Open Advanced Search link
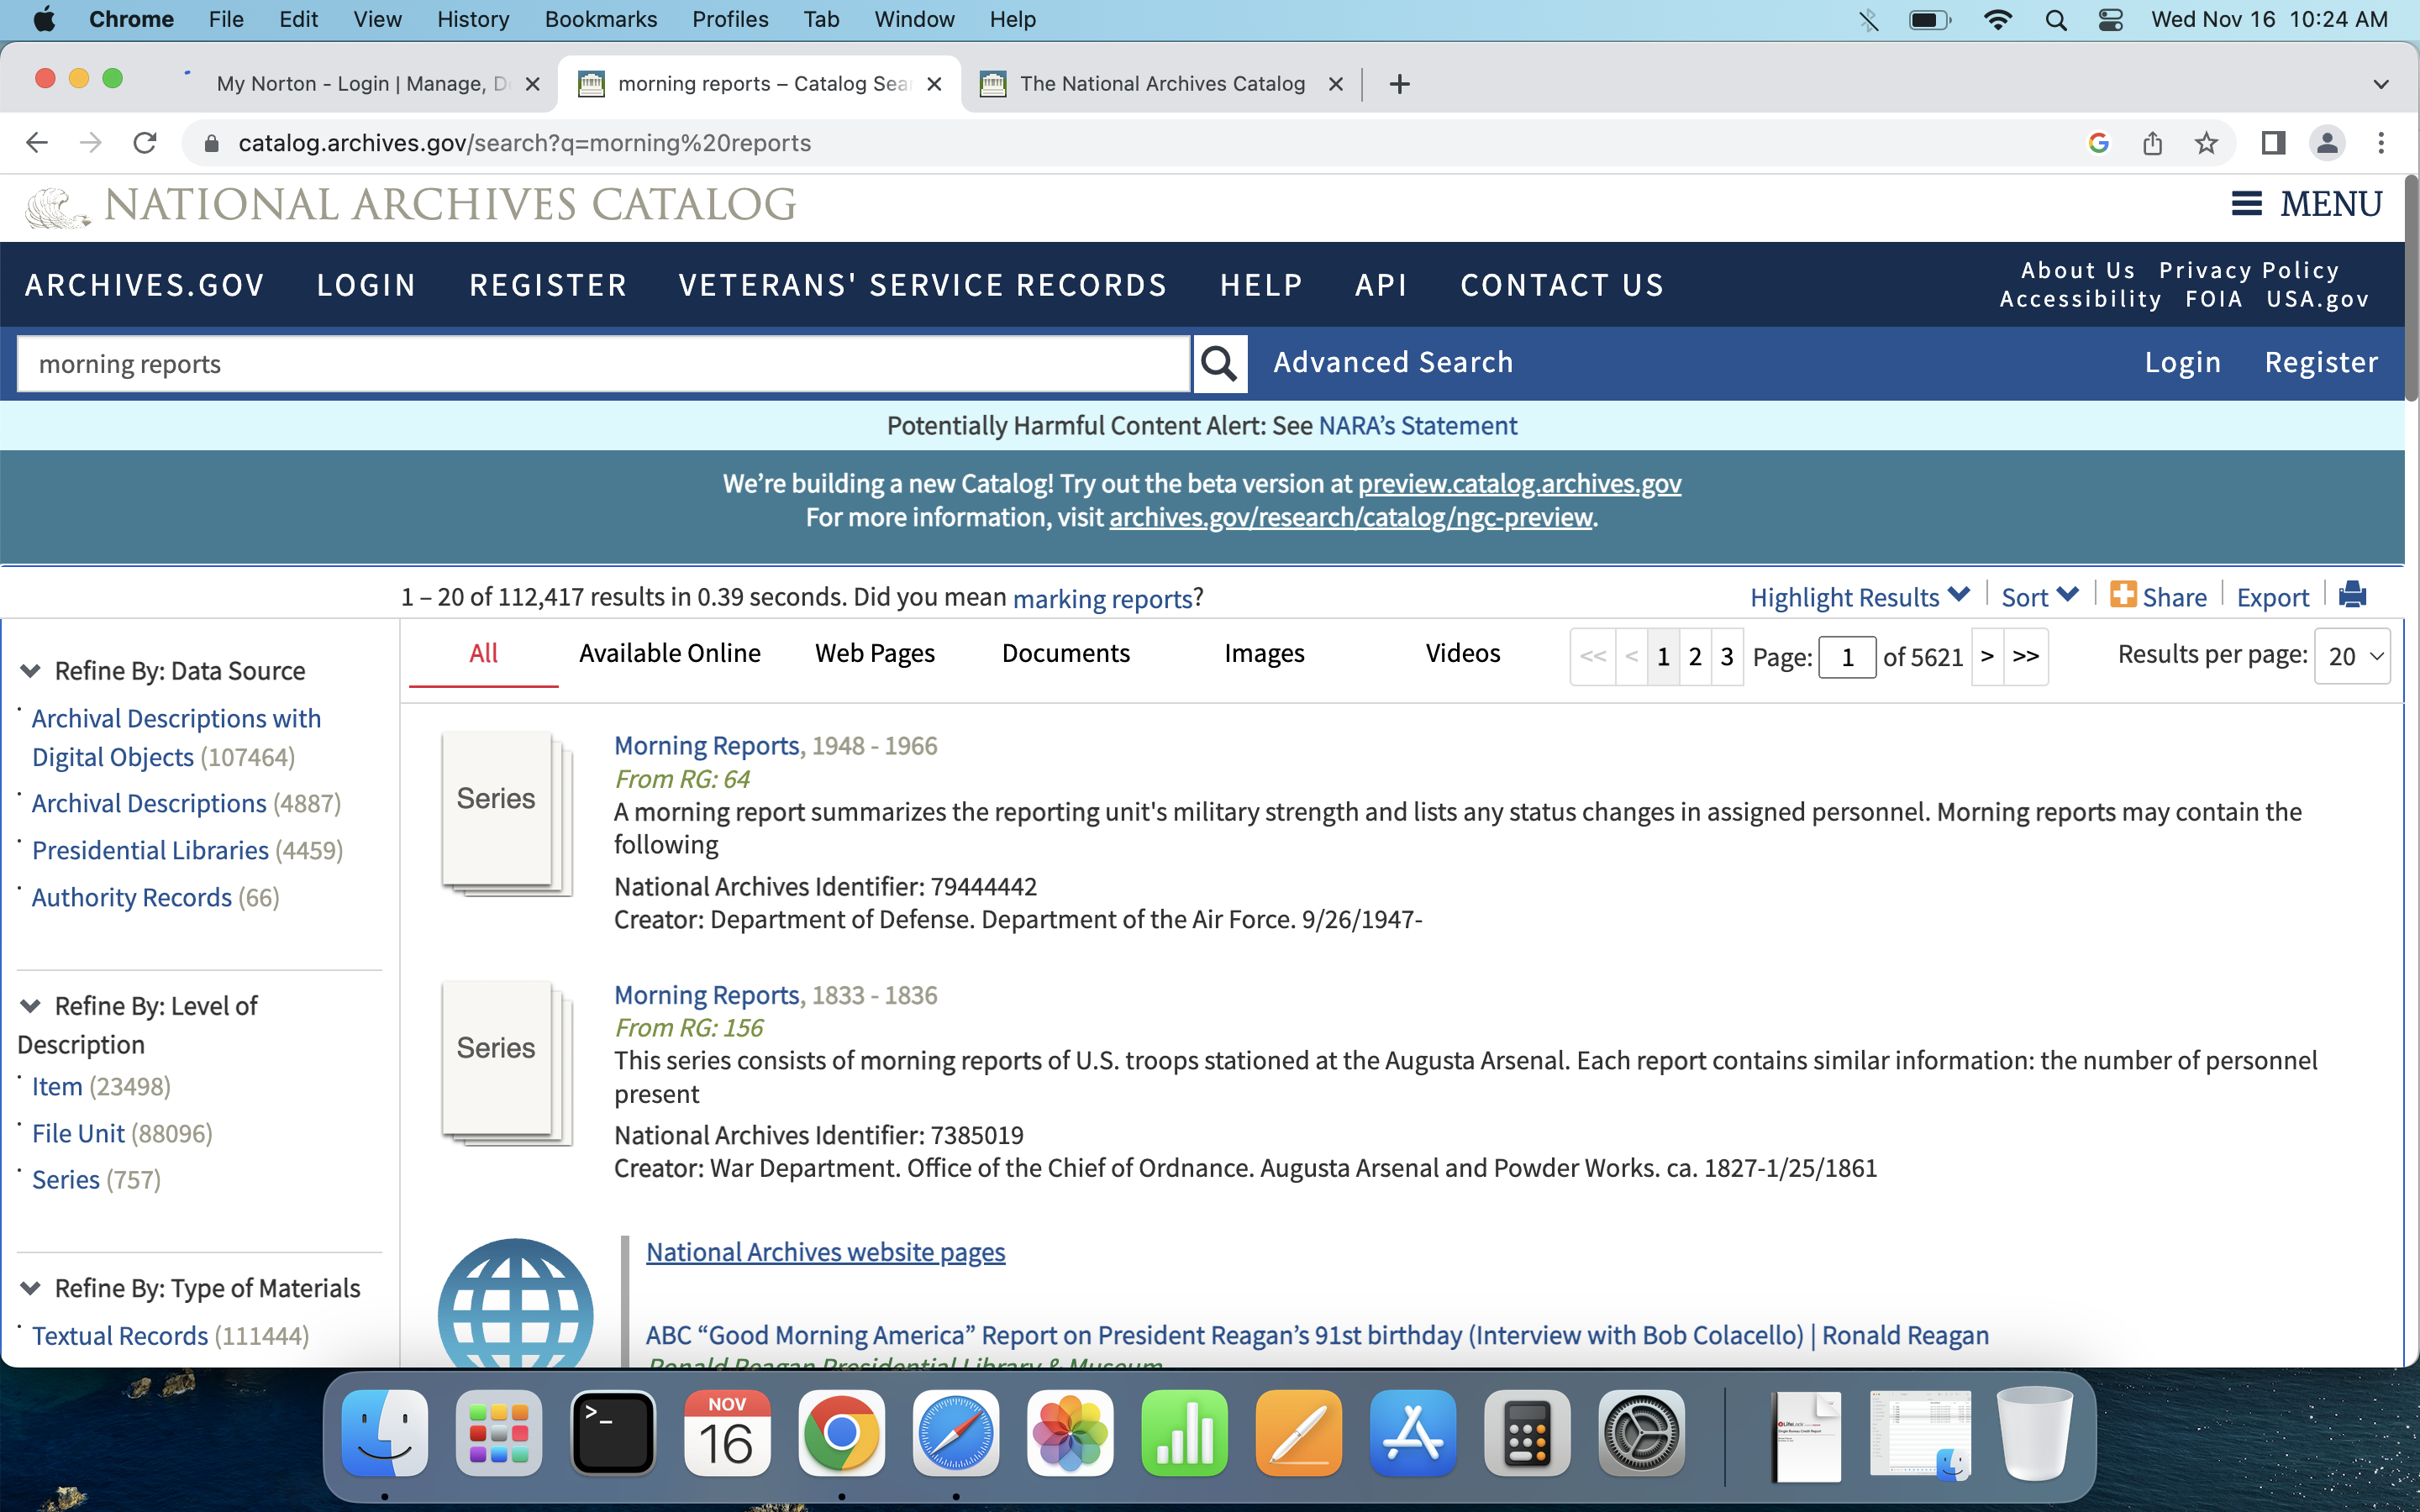This screenshot has width=2420, height=1512. (x=1392, y=363)
